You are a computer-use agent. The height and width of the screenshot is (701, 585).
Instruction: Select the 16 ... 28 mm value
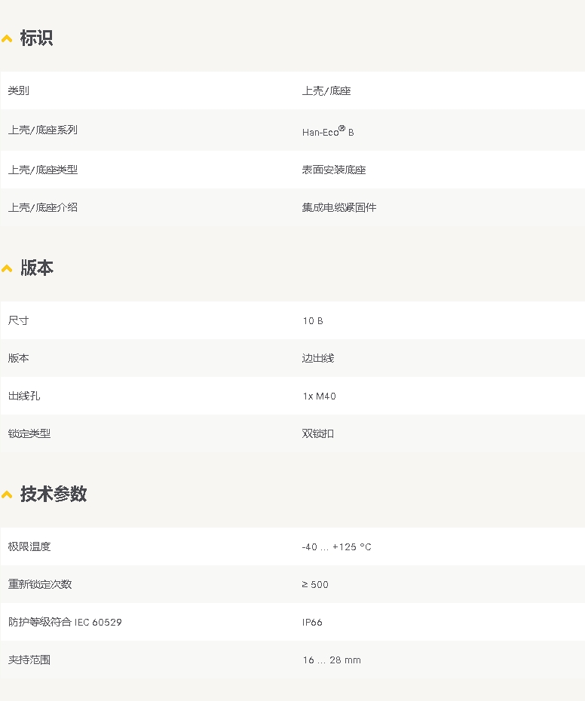point(332,660)
